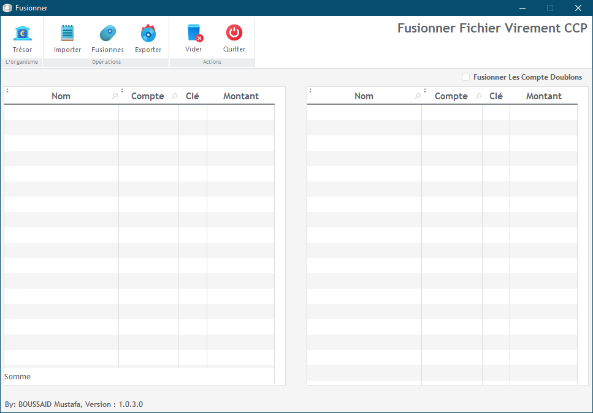The image size is (593, 413).
Task: Click right table Montant column header
Action: click(543, 96)
